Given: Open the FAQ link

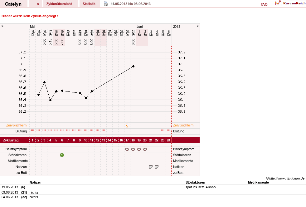Looking at the screenshot, I should coord(264,4).
